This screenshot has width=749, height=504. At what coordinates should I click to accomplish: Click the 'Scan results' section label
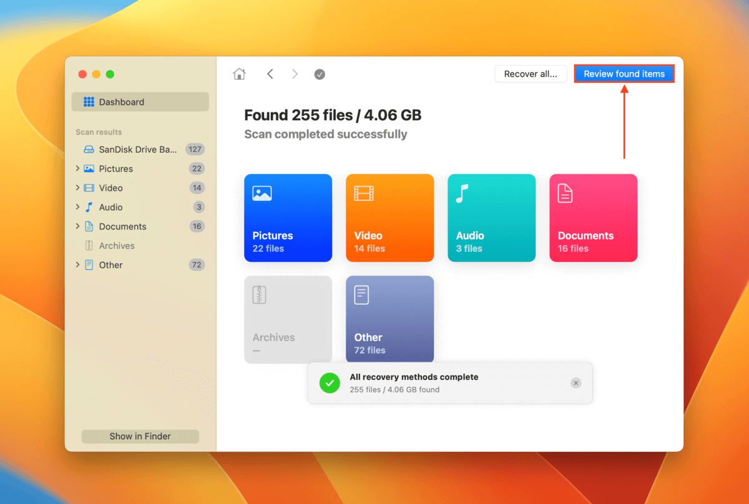click(x=99, y=132)
